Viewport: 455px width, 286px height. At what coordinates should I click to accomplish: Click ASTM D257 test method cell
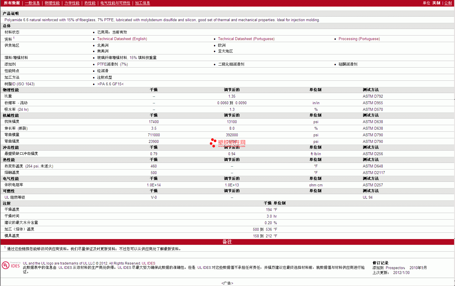(373, 185)
